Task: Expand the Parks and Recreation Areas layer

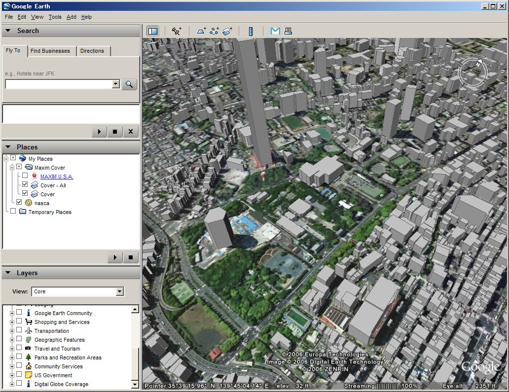Action: pyautogui.click(x=12, y=357)
